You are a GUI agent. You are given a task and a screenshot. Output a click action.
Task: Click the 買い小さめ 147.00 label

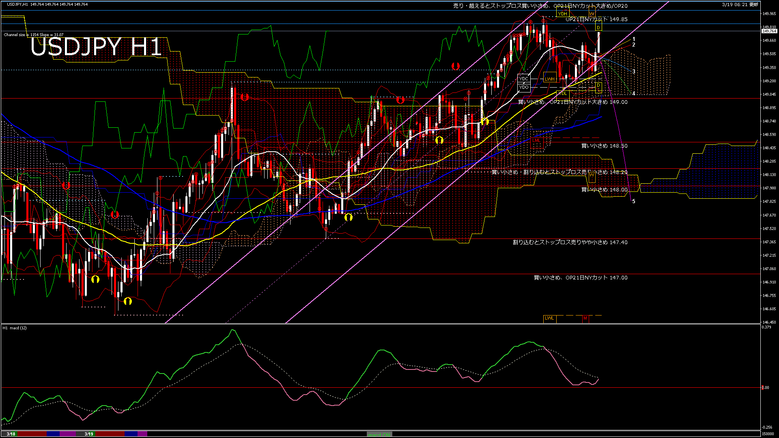580,277
